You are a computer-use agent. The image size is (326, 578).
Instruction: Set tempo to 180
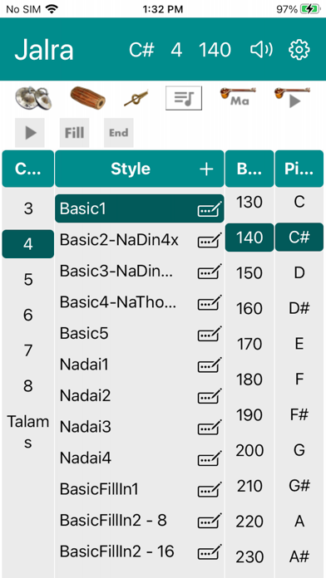pos(249,380)
